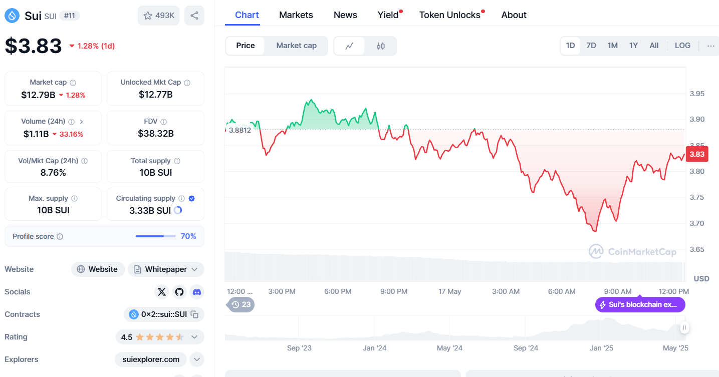719x377 pixels.
Task: Open Sui's GitHub repository icon
Action: coord(179,292)
